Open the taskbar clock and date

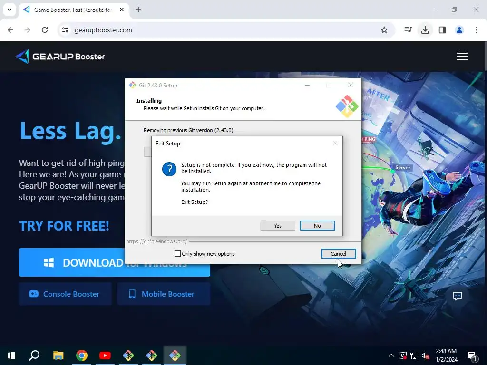point(446,355)
